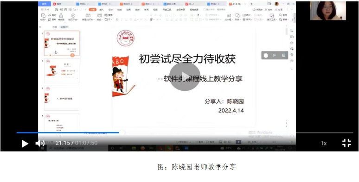Play the video with the center play button

[x=185, y=76]
